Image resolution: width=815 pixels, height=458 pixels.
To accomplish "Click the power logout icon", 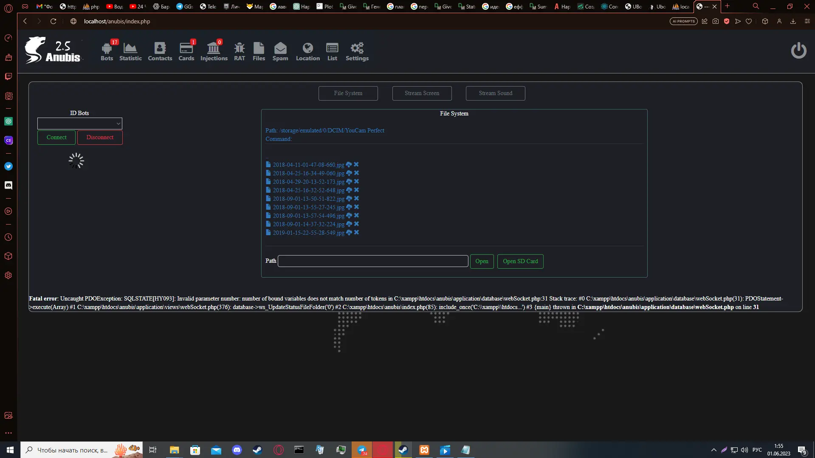I will click(x=798, y=51).
